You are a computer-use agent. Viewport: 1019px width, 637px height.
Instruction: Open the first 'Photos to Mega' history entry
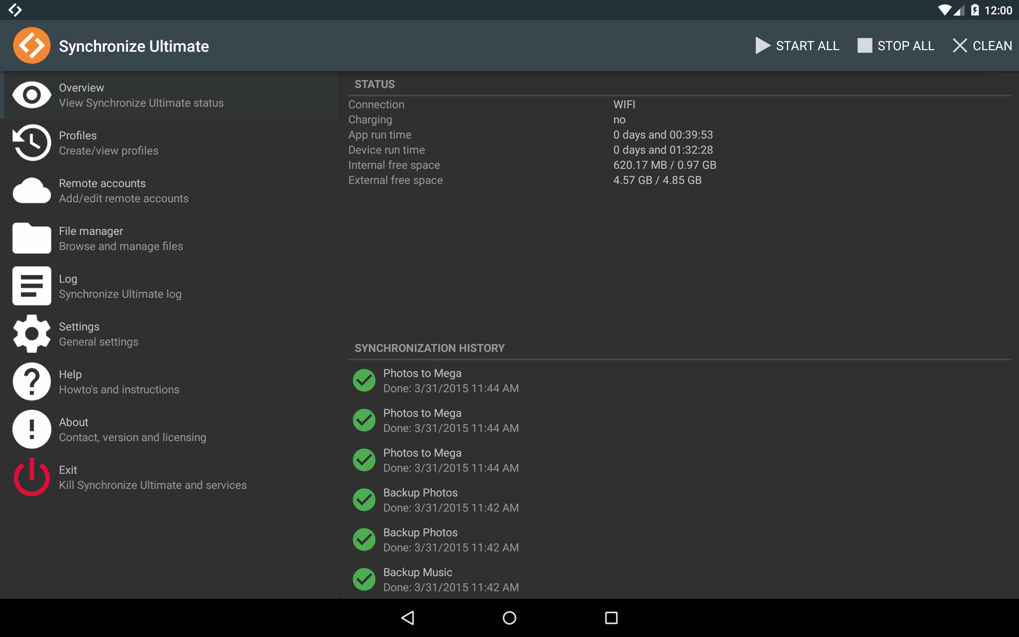tap(679, 381)
